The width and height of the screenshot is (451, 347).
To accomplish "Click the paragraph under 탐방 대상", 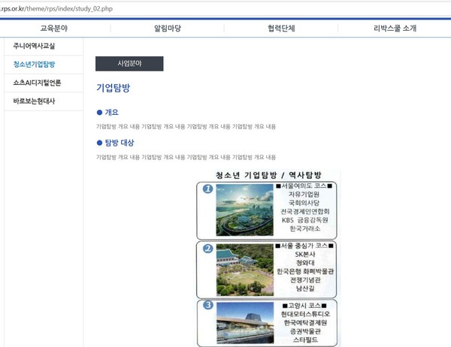I will click(x=186, y=157).
